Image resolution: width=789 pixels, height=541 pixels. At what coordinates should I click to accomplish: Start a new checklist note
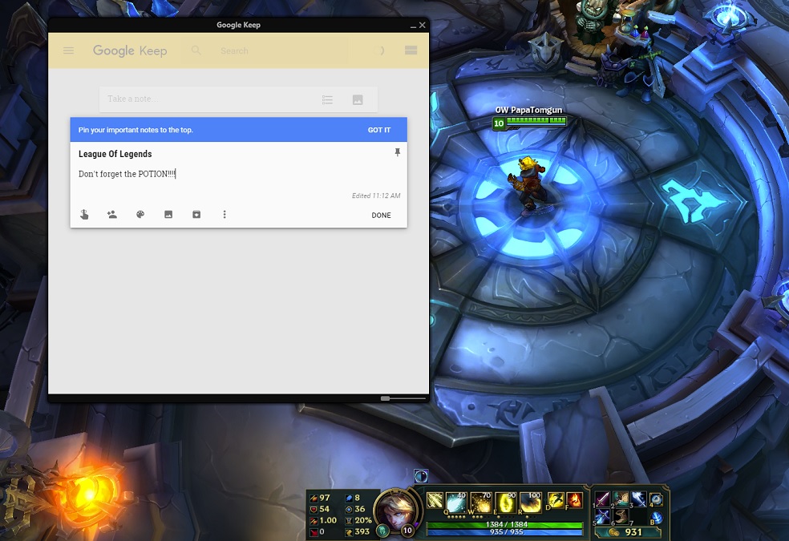click(x=327, y=99)
